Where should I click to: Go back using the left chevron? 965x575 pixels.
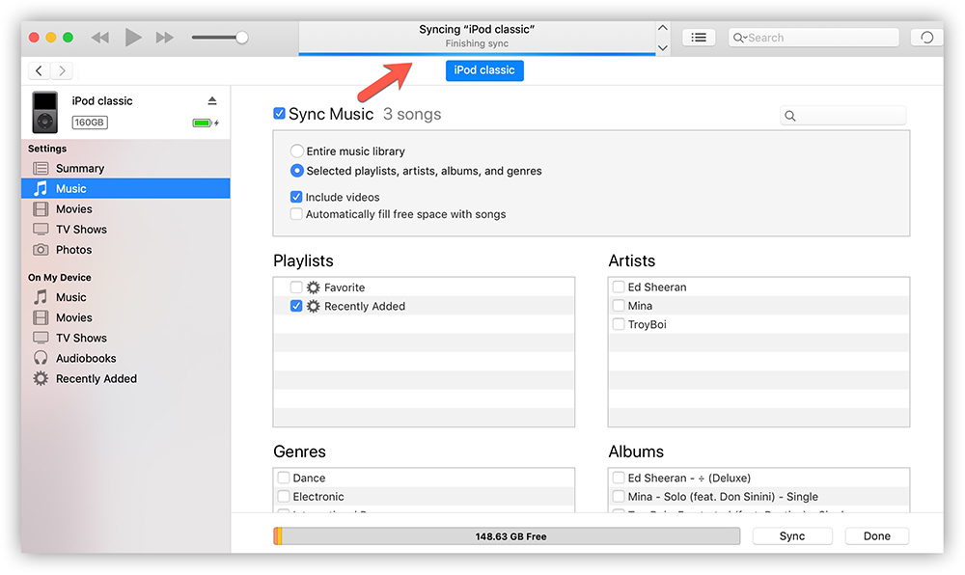pos(39,70)
